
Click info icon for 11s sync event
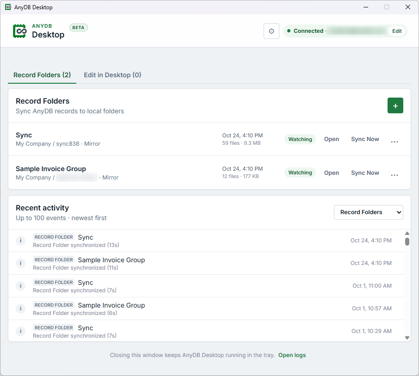point(20,263)
